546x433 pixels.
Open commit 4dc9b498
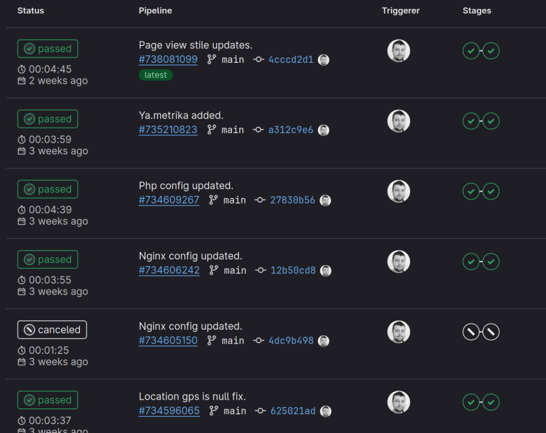pyautogui.click(x=291, y=341)
